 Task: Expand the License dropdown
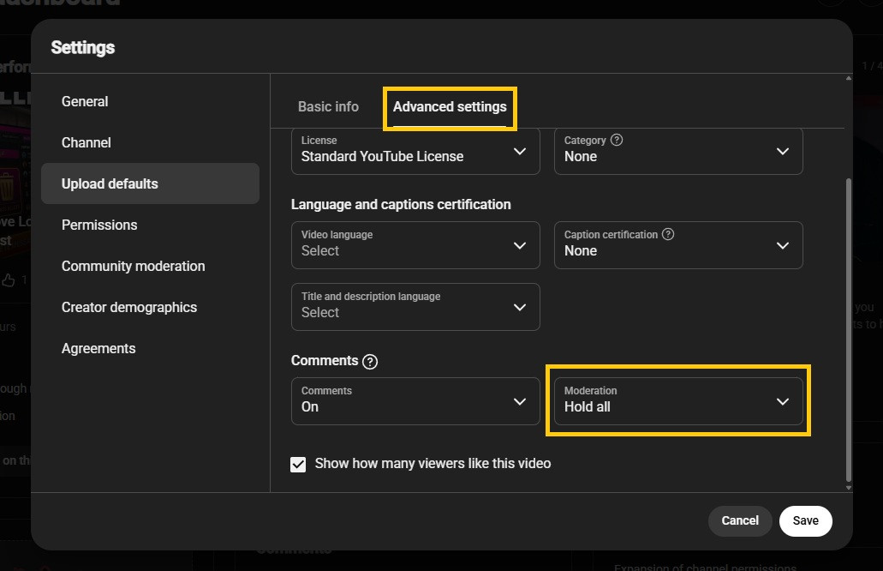coord(415,151)
